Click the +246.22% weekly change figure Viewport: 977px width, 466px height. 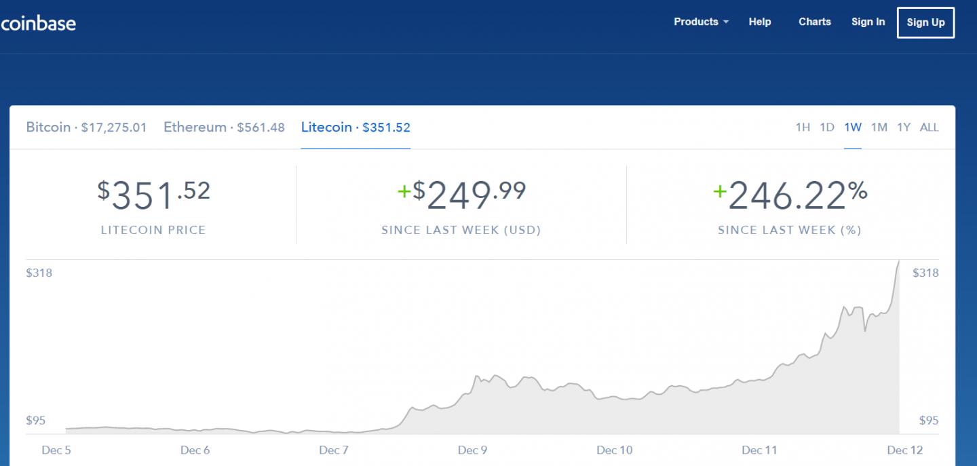coord(790,196)
